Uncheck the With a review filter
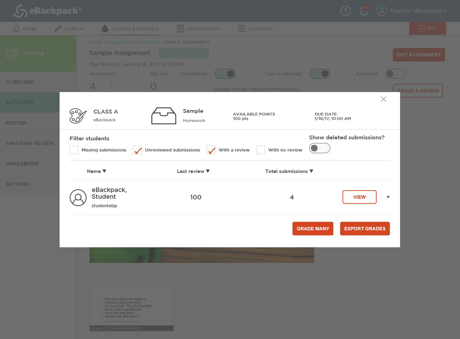460x339 pixels. [x=211, y=150]
